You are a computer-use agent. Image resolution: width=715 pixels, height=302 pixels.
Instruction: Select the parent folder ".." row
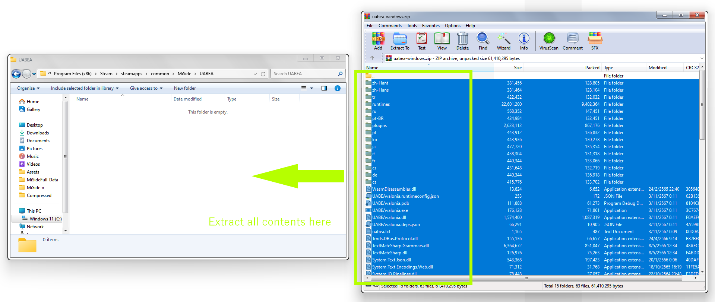(x=532, y=76)
